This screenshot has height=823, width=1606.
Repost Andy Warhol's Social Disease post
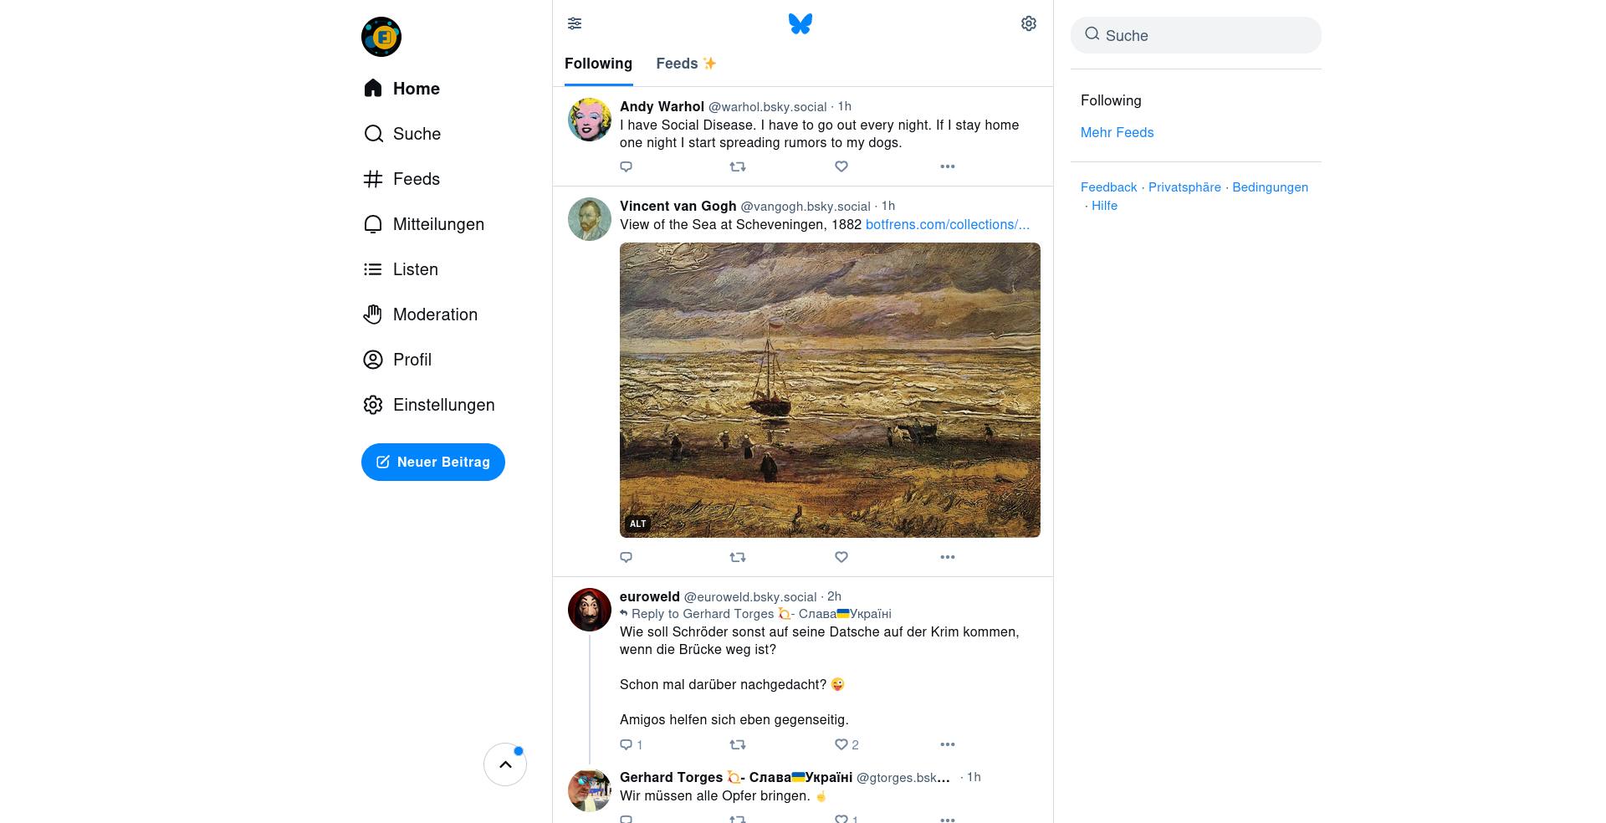[738, 166]
